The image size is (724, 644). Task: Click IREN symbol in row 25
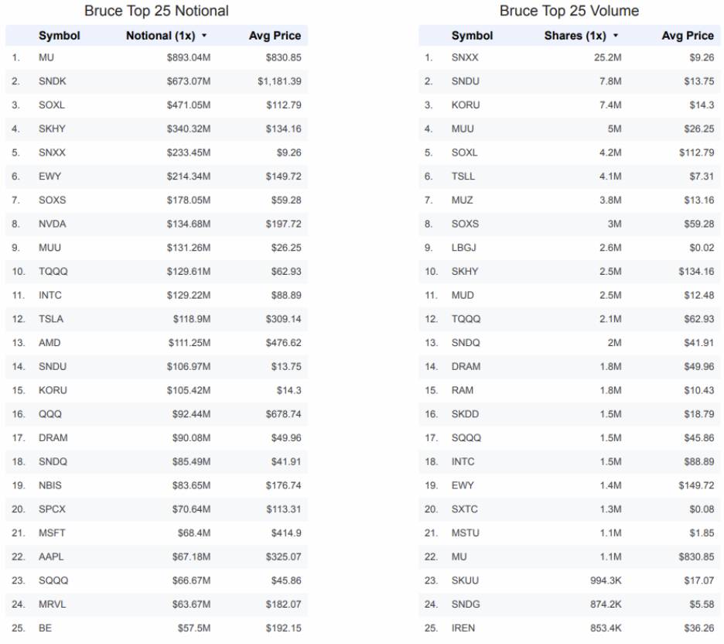(463, 629)
